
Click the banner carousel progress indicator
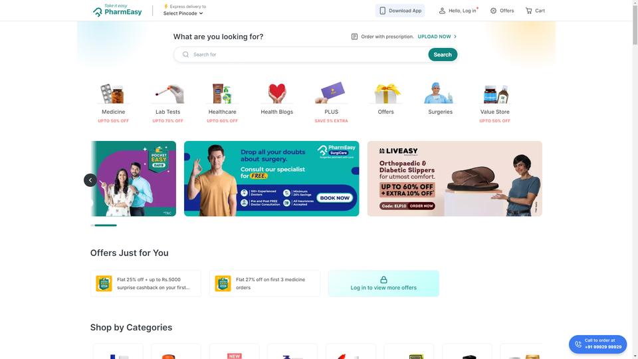pos(104,225)
